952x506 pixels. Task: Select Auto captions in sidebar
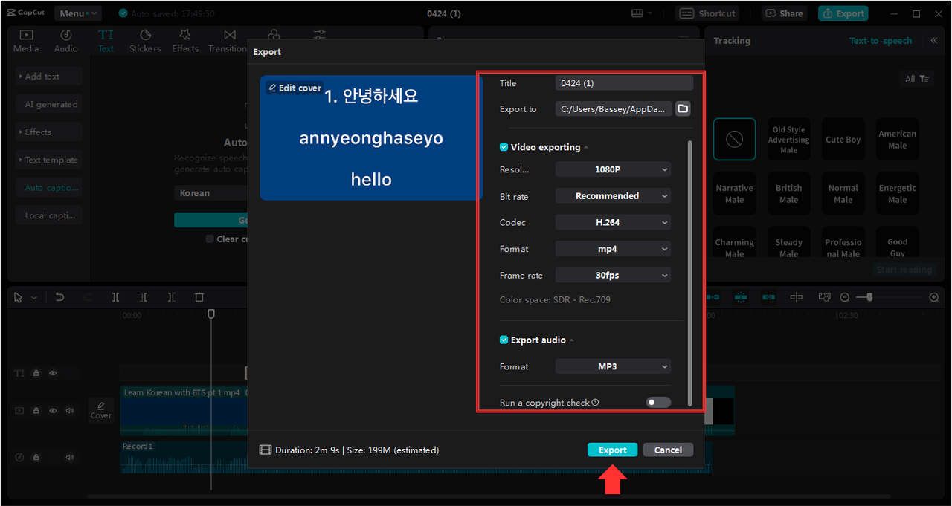click(x=48, y=188)
